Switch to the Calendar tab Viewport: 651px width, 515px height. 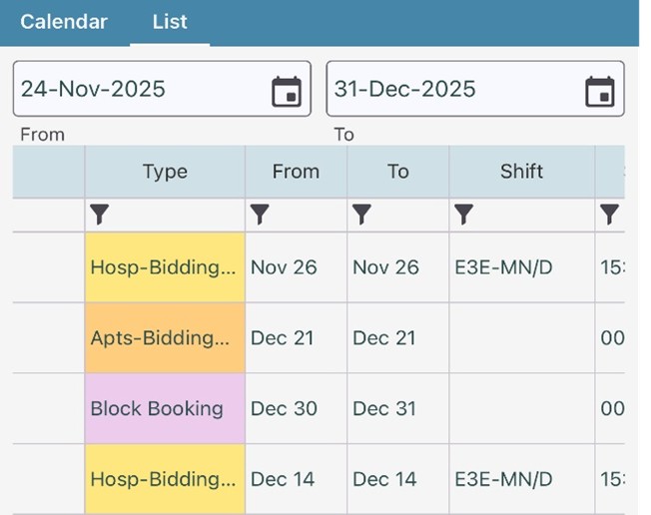pyautogui.click(x=64, y=22)
